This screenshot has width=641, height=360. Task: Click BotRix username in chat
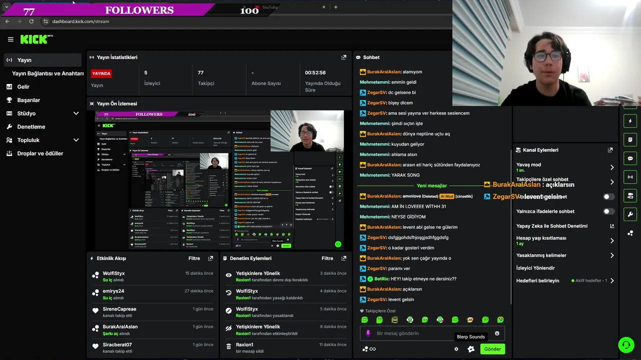click(x=382, y=279)
